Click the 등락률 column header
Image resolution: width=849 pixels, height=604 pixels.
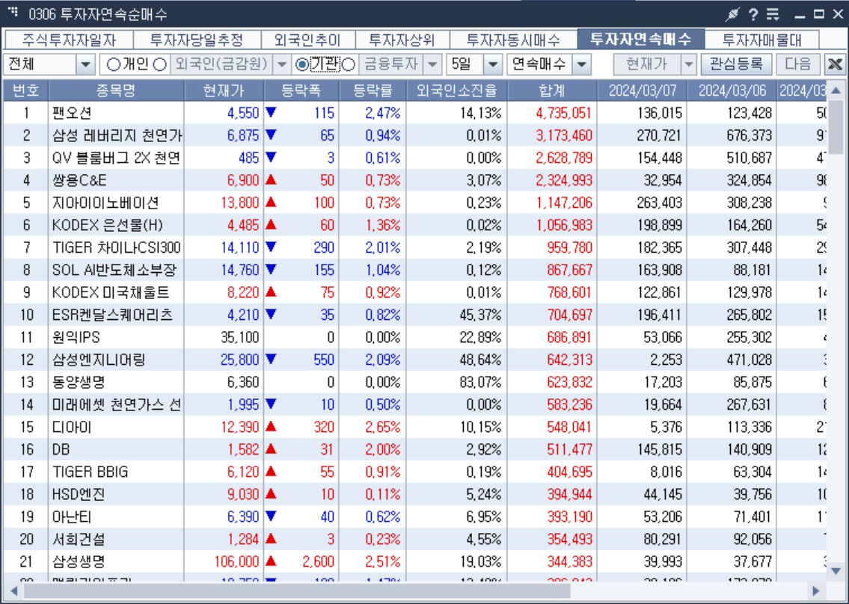[373, 90]
